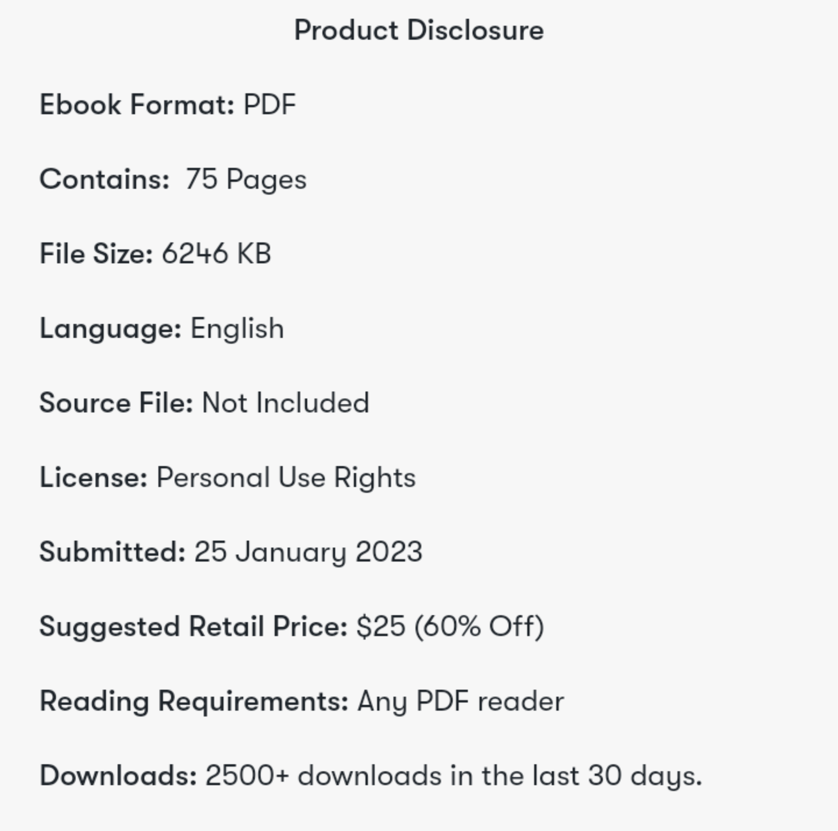Select the Not Included text
This screenshot has height=831, width=838.
[x=286, y=403]
